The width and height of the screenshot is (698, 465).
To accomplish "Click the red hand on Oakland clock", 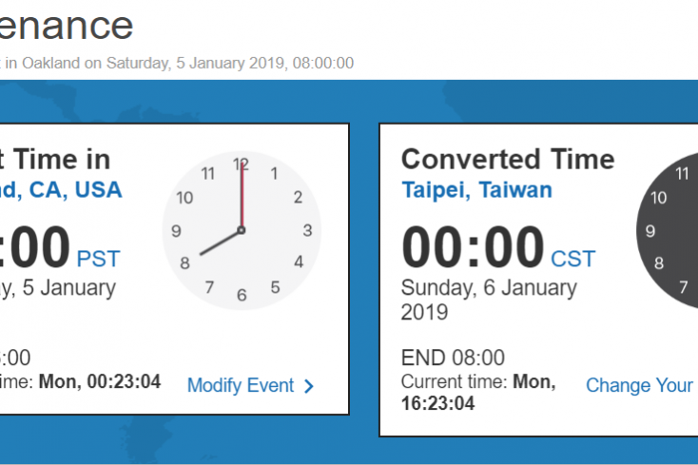I will (x=242, y=196).
